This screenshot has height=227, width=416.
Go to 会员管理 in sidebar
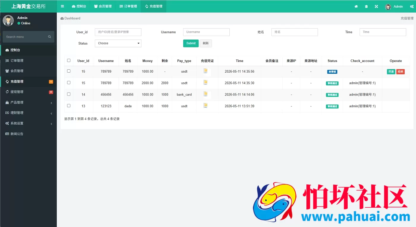(x=28, y=71)
